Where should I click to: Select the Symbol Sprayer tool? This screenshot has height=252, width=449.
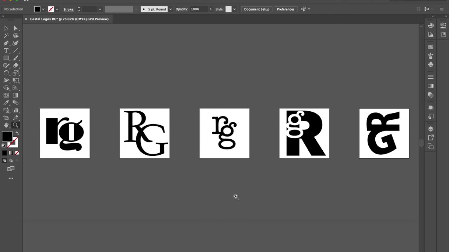(6, 110)
